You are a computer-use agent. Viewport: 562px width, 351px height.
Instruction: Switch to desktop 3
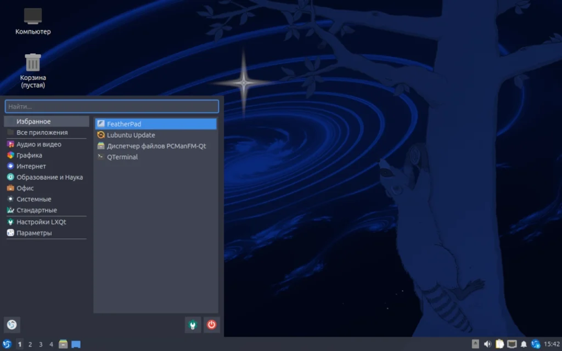coord(41,344)
